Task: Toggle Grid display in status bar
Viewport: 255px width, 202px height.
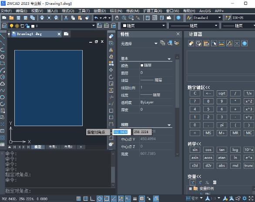Action: pos(86,199)
